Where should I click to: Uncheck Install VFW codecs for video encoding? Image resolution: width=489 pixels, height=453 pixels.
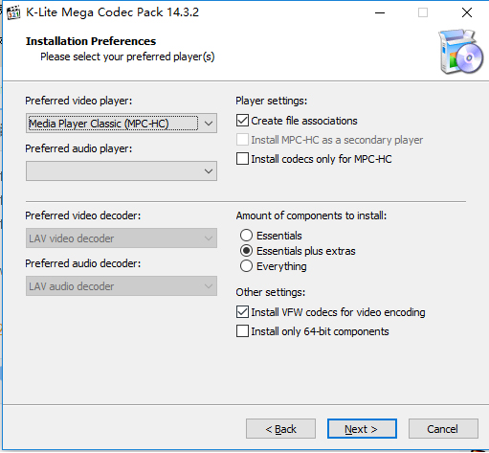(242, 312)
